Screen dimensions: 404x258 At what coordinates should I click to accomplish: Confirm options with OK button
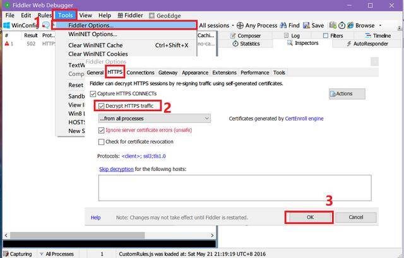tap(310, 218)
